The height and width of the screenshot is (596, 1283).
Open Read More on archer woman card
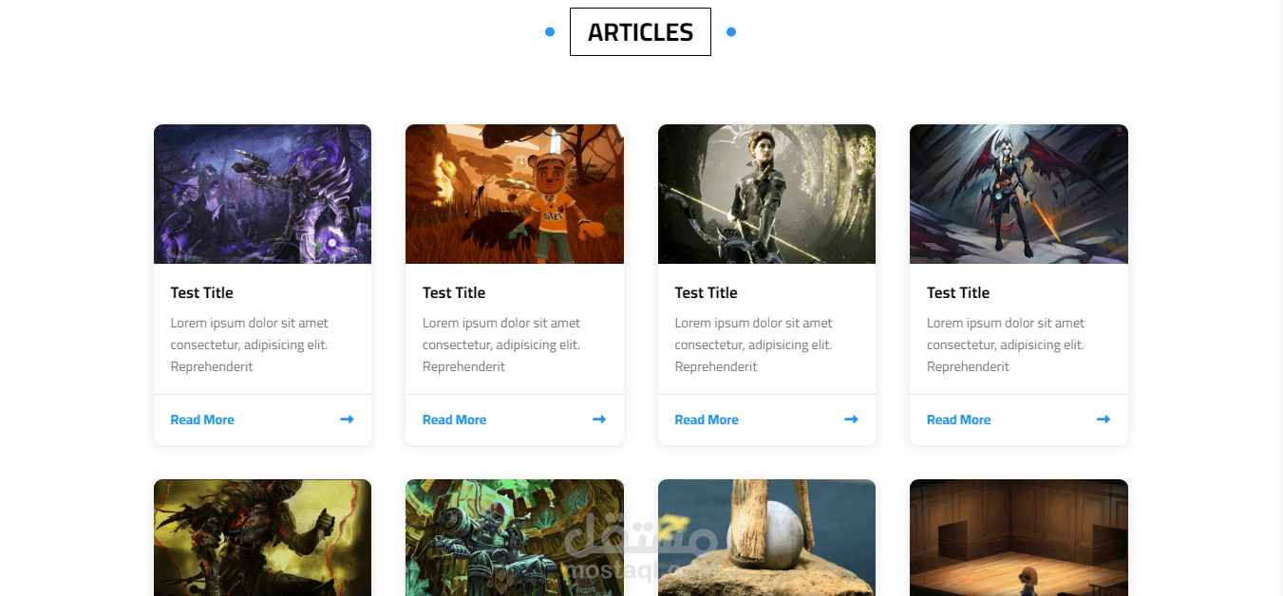pos(707,419)
